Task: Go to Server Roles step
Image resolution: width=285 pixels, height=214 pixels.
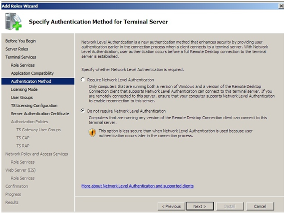Action: pos(17,49)
